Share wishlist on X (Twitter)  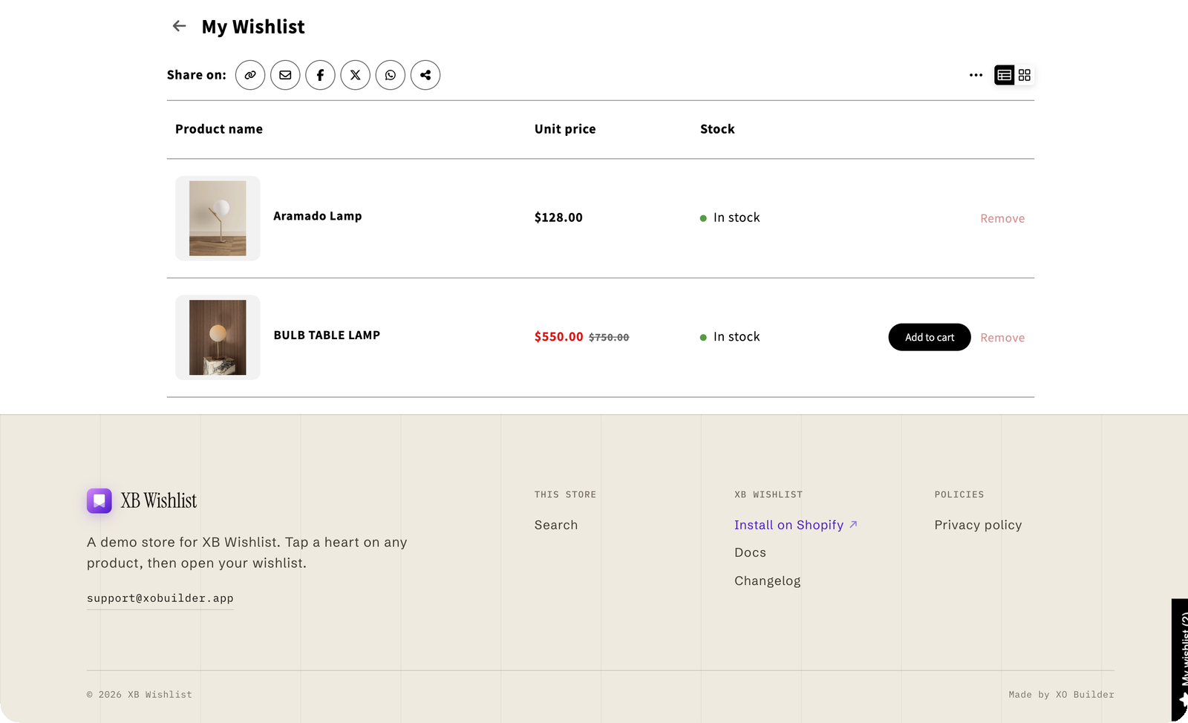356,75
